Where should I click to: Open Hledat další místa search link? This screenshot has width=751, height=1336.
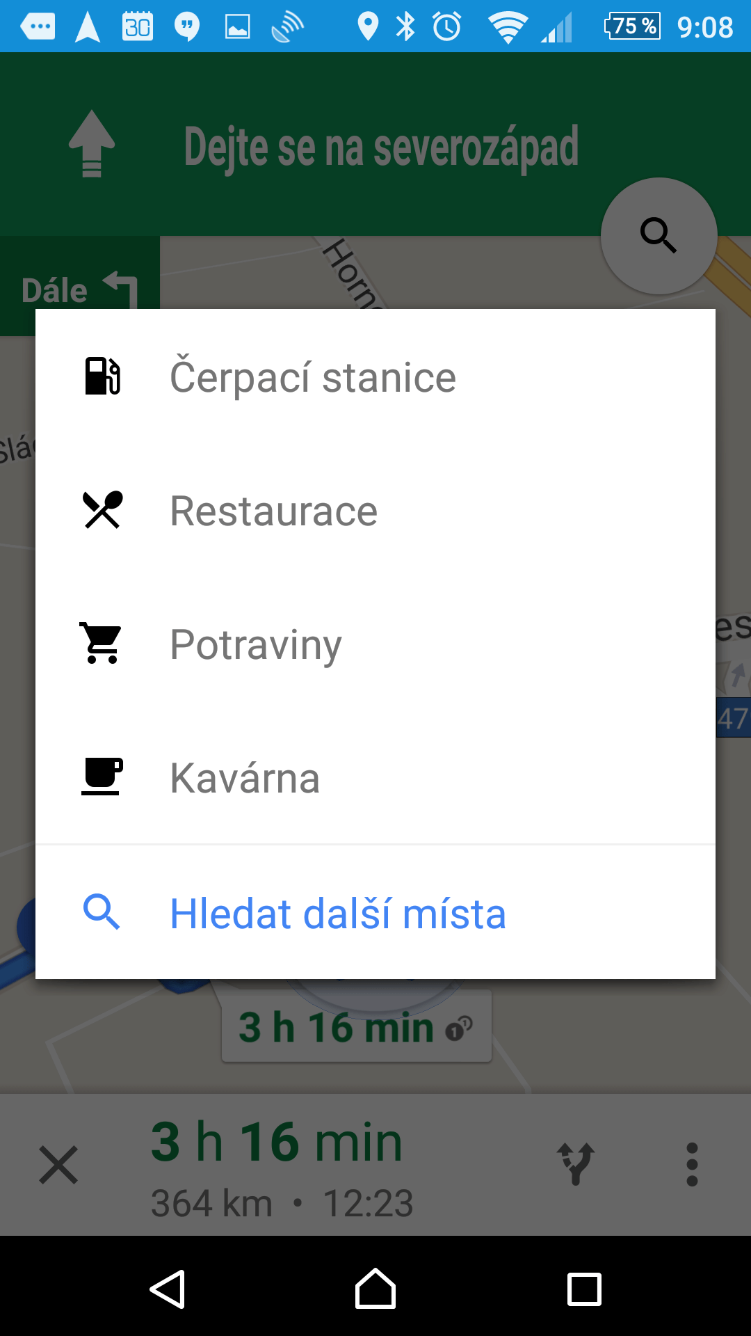point(375,913)
